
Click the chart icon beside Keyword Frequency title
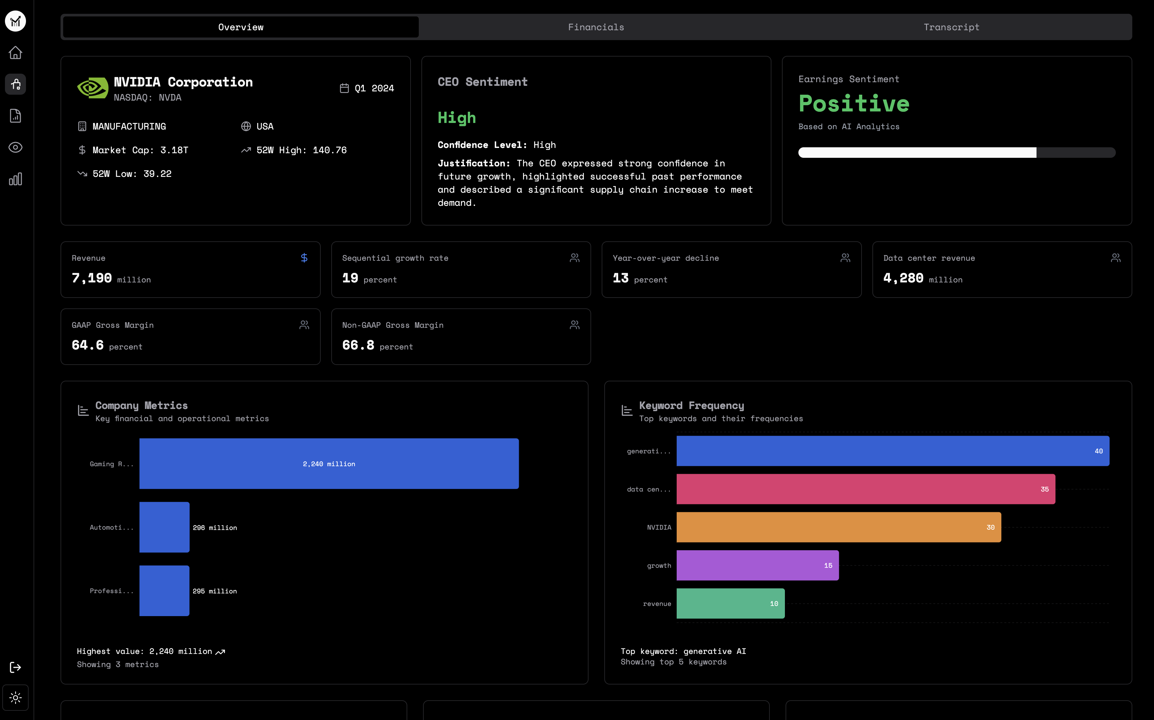coord(627,411)
